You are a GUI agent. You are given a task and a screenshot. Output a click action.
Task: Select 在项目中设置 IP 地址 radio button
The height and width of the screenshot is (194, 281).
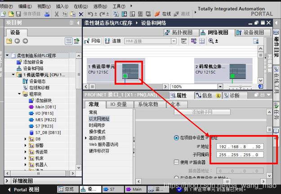(176, 138)
